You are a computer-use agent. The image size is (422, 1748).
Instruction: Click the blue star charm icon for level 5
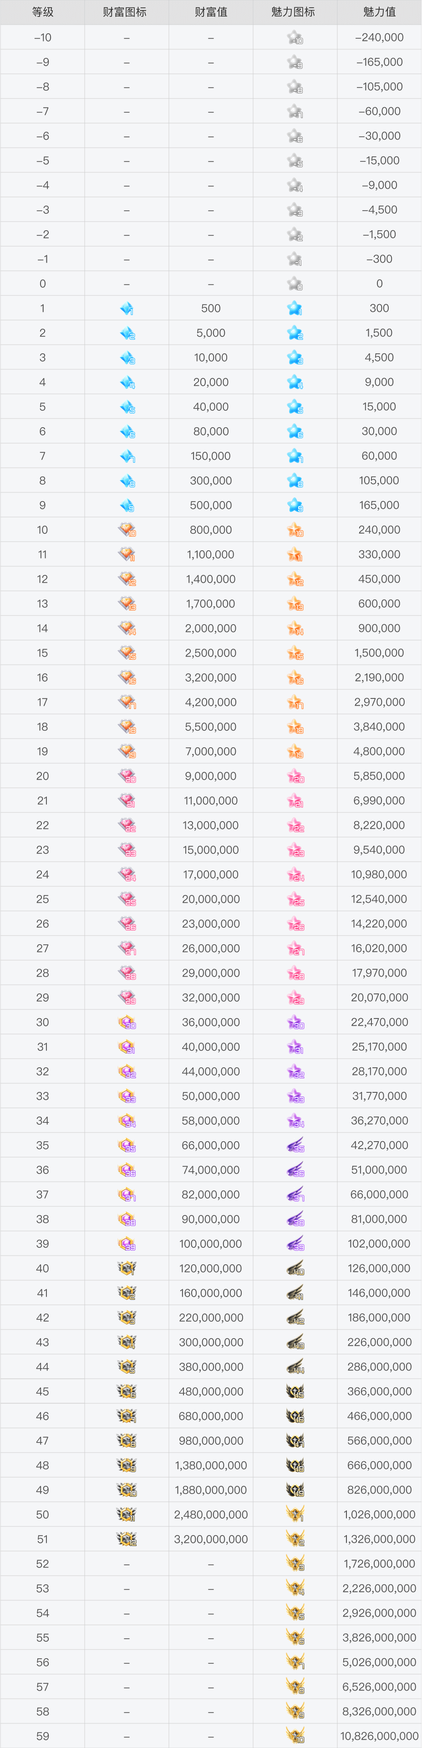[295, 407]
